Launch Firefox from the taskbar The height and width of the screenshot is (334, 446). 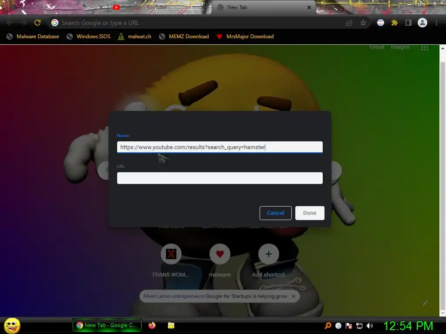click(152, 325)
